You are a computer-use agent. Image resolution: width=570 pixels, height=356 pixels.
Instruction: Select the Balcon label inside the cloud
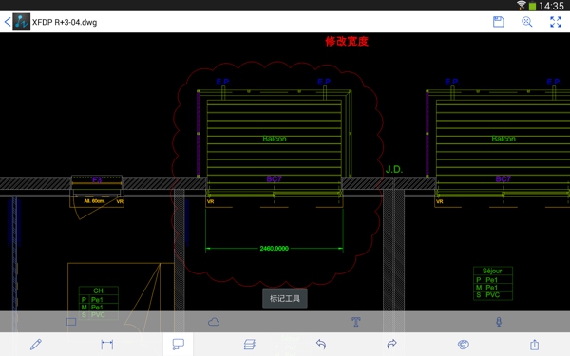coord(275,139)
